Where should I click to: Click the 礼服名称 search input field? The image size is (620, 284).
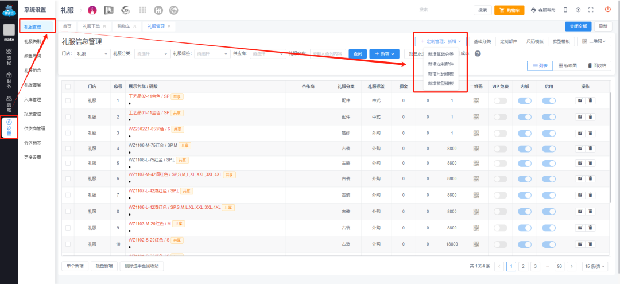pos(328,54)
